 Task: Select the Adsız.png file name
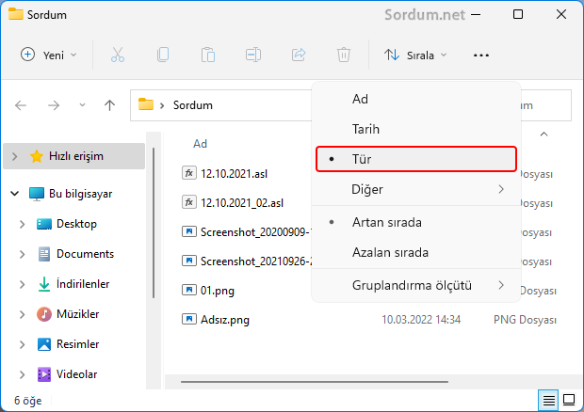pos(224,320)
